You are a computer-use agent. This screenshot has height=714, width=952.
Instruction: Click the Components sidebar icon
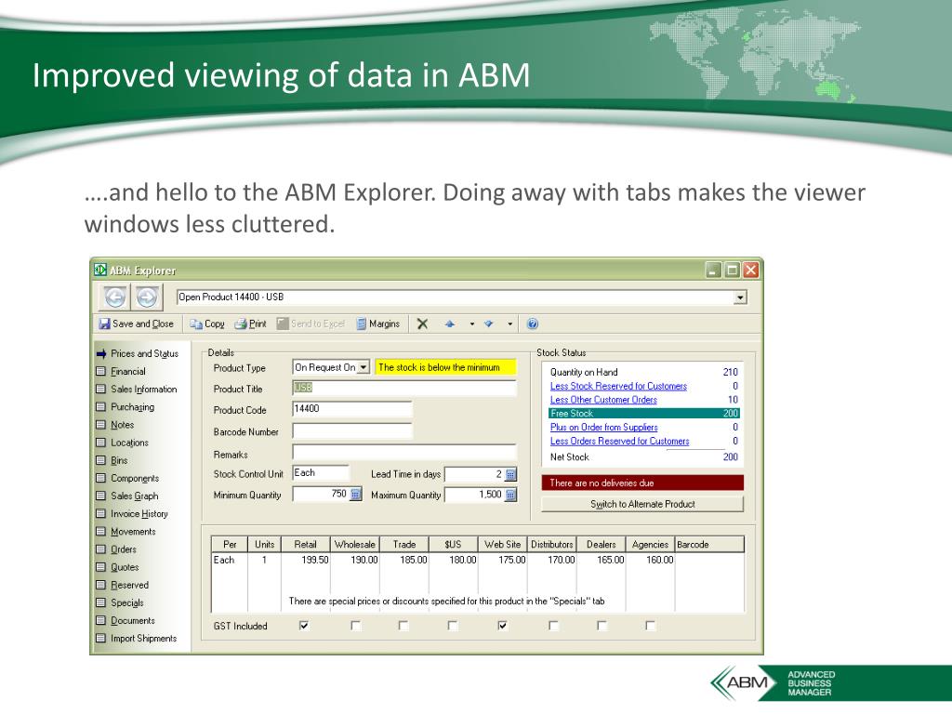[100, 478]
